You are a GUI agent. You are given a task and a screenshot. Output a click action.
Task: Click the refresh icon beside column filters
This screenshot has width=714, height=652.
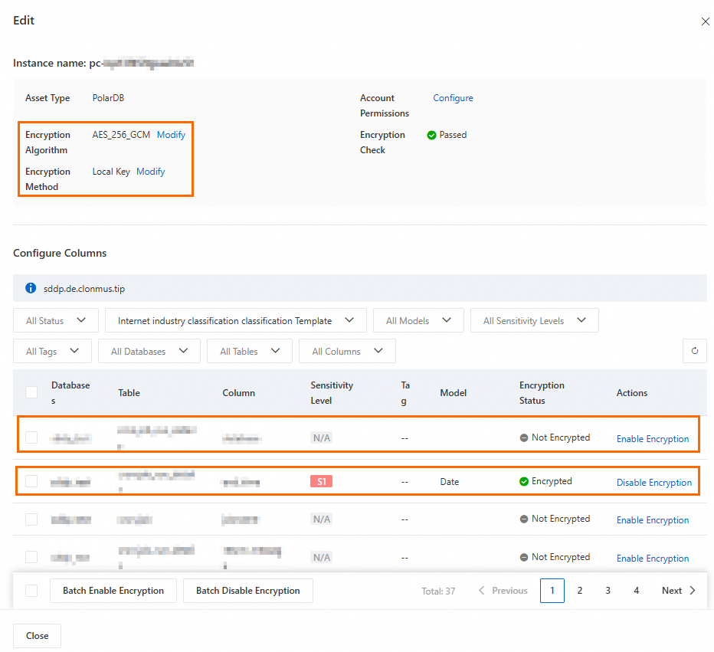coord(694,351)
